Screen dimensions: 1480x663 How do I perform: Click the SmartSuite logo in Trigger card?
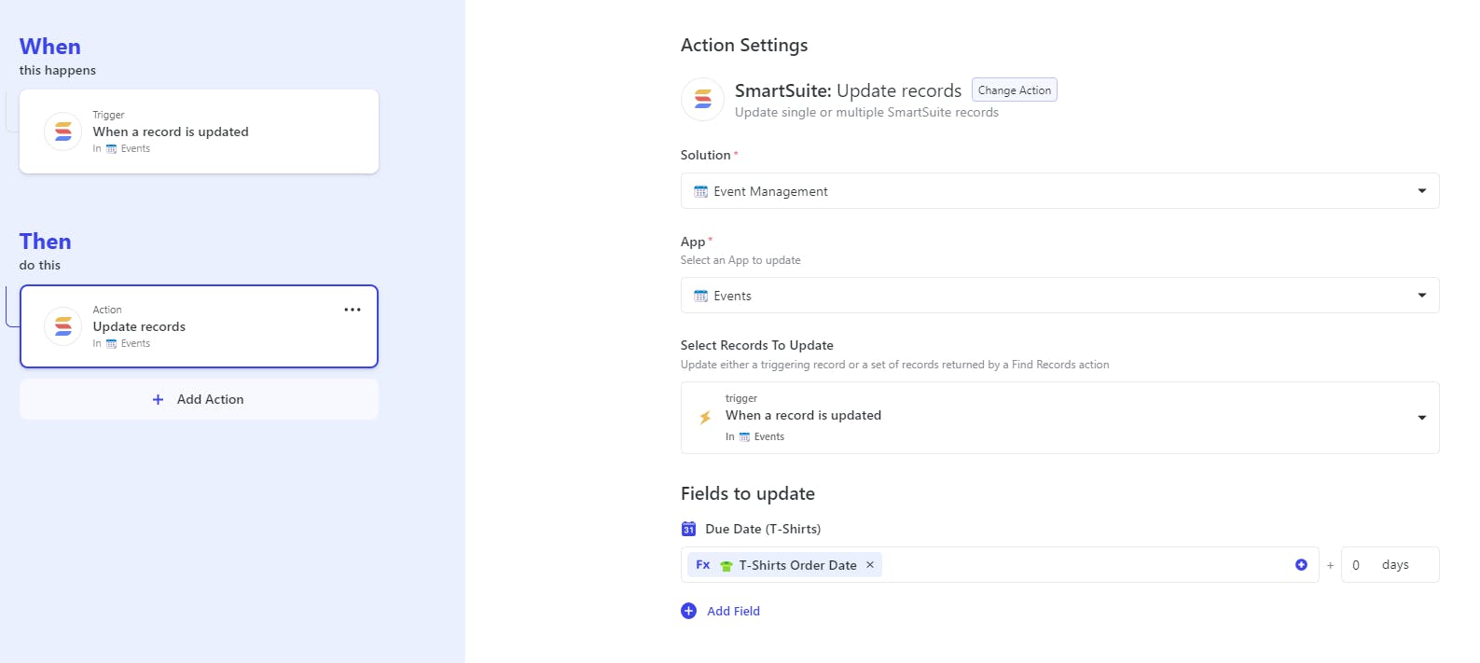63,131
